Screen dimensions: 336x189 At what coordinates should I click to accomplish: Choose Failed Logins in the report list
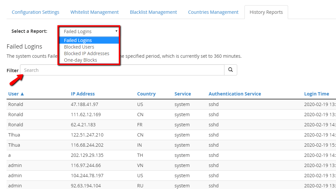tap(89, 40)
